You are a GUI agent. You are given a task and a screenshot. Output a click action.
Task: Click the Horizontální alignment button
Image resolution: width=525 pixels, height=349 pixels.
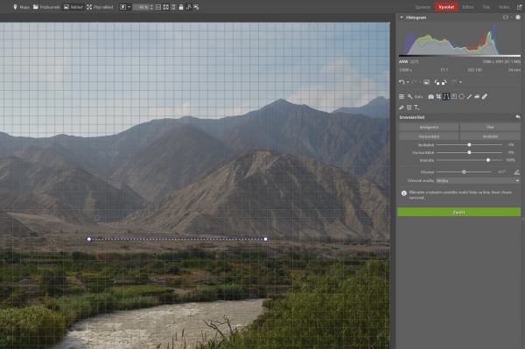click(x=429, y=136)
